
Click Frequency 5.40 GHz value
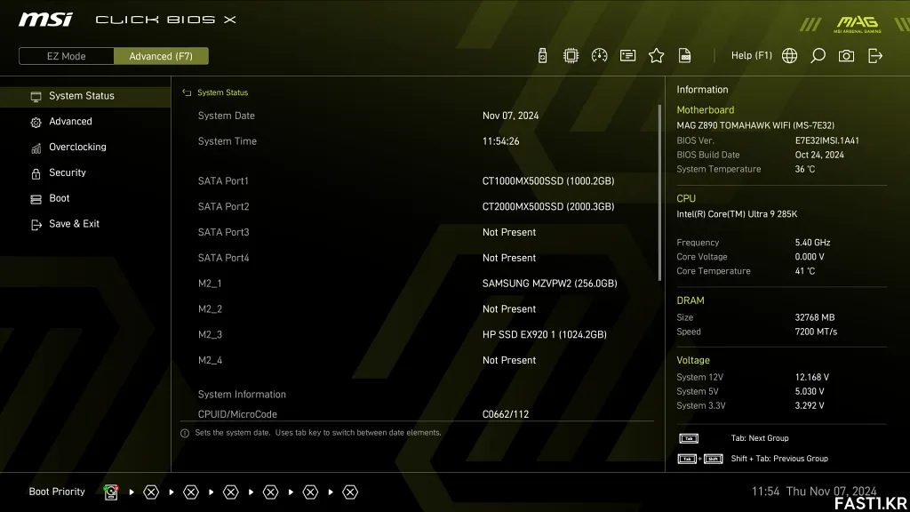pyautogui.click(x=812, y=243)
